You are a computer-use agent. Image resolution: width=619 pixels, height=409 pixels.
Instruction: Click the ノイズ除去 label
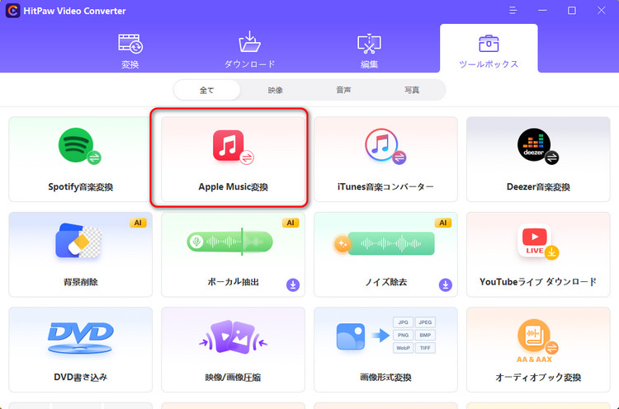(385, 282)
